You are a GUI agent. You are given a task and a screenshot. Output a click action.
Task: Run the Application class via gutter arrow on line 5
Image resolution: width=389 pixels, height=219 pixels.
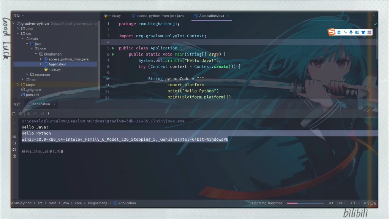pos(113,48)
